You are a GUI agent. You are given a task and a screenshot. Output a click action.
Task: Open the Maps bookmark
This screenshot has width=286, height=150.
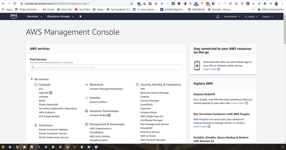point(98,9)
